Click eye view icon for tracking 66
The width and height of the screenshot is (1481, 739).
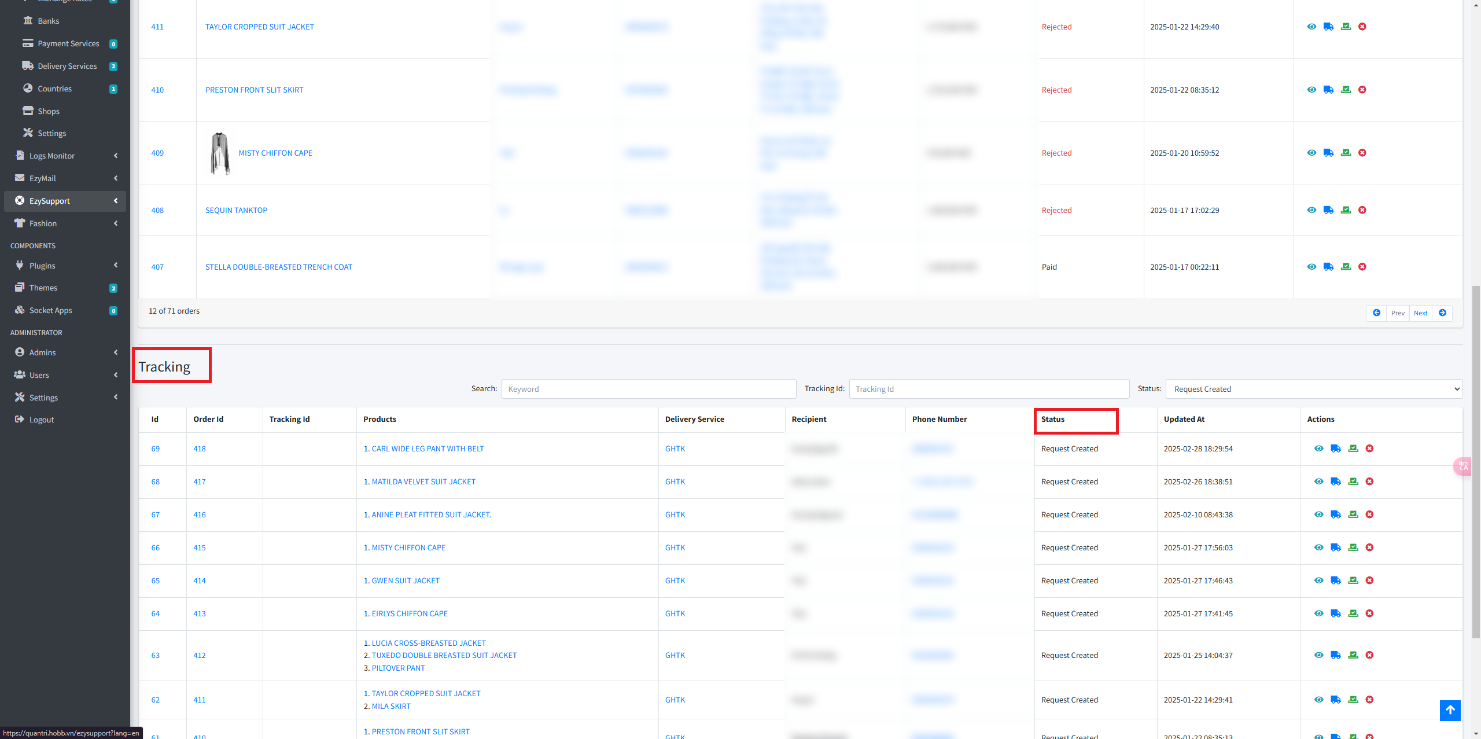point(1318,547)
